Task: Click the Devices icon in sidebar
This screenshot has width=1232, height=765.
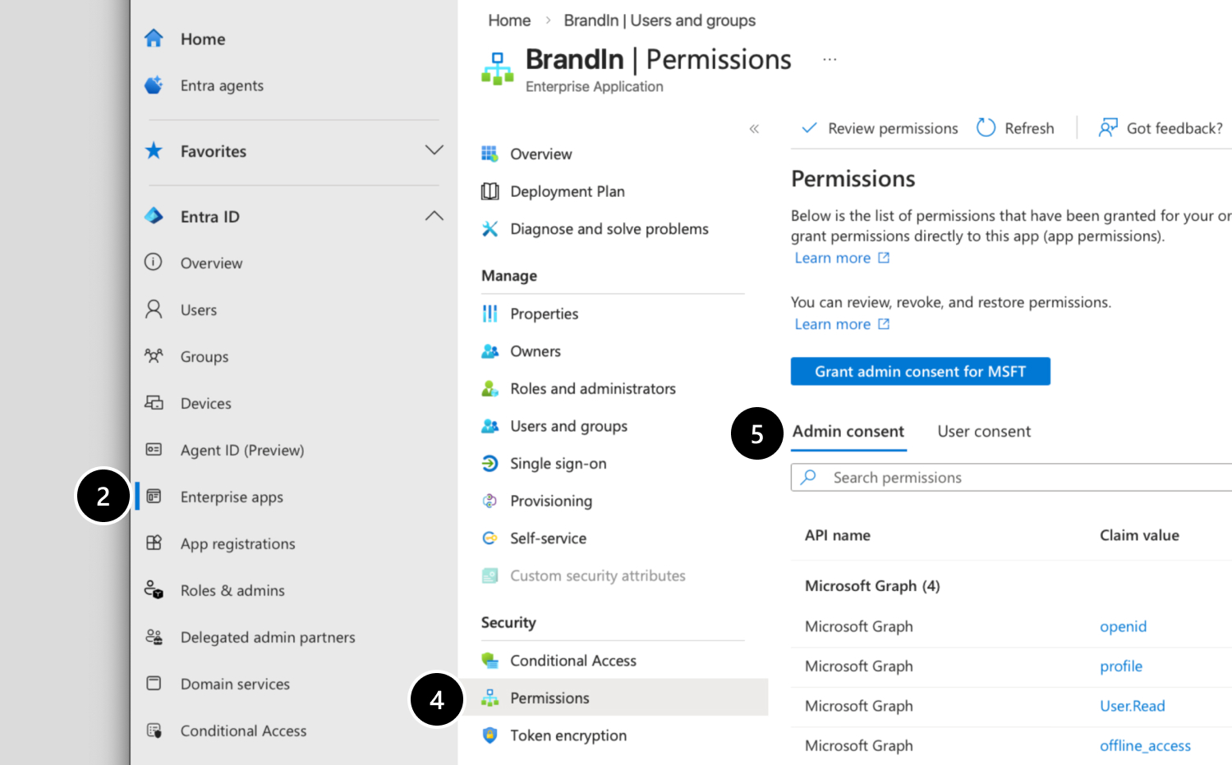Action: pyautogui.click(x=154, y=403)
